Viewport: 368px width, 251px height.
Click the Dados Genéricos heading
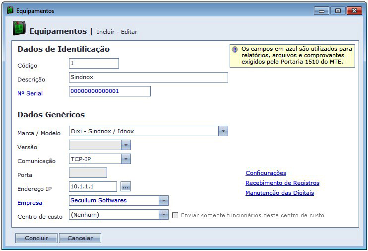(x=51, y=114)
